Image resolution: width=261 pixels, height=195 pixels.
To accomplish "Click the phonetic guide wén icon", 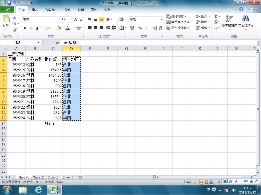I will pos(79,28).
